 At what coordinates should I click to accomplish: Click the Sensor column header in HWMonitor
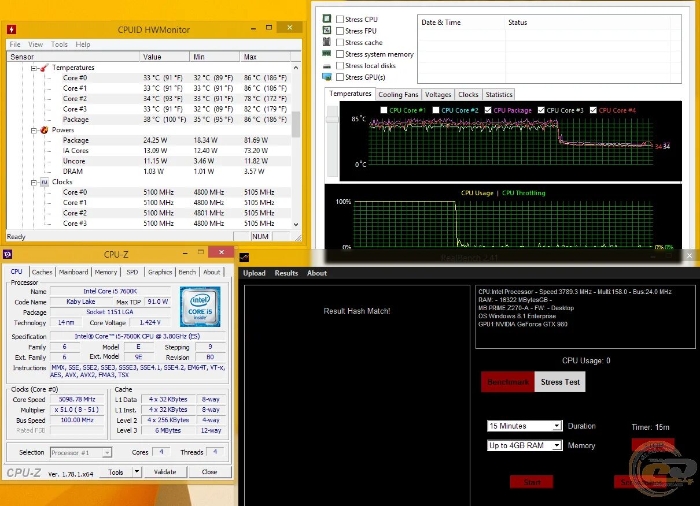click(x=73, y=57)
